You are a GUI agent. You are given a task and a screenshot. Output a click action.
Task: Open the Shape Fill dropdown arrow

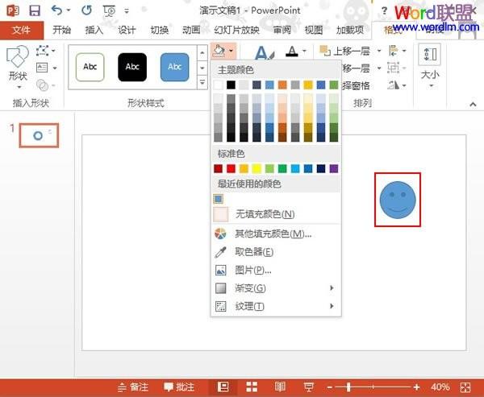[232, 51]
